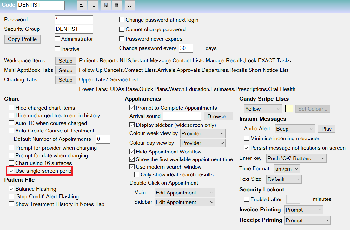Enable Chart using 16 surfaces
This screenshot has height=230, width=350.
click(x=11, y=163)
